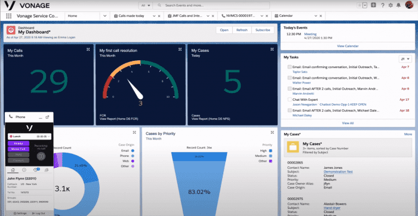Open the My Tasks filter dropdown
Viewport: 418px width, 216px height.
click(405, 59)
